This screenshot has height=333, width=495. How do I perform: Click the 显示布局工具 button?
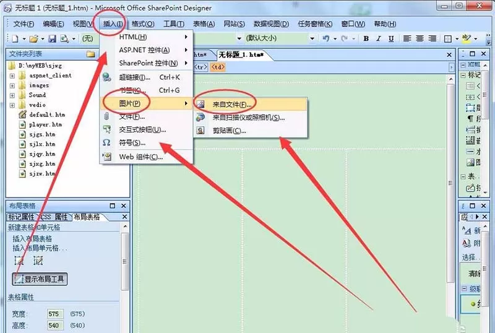click(40, 279)
